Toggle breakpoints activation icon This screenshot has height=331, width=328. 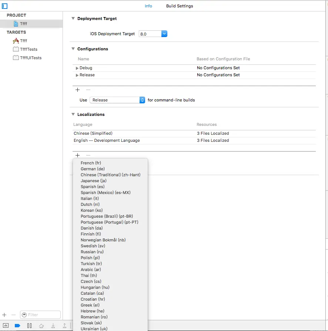click(17, 325)
